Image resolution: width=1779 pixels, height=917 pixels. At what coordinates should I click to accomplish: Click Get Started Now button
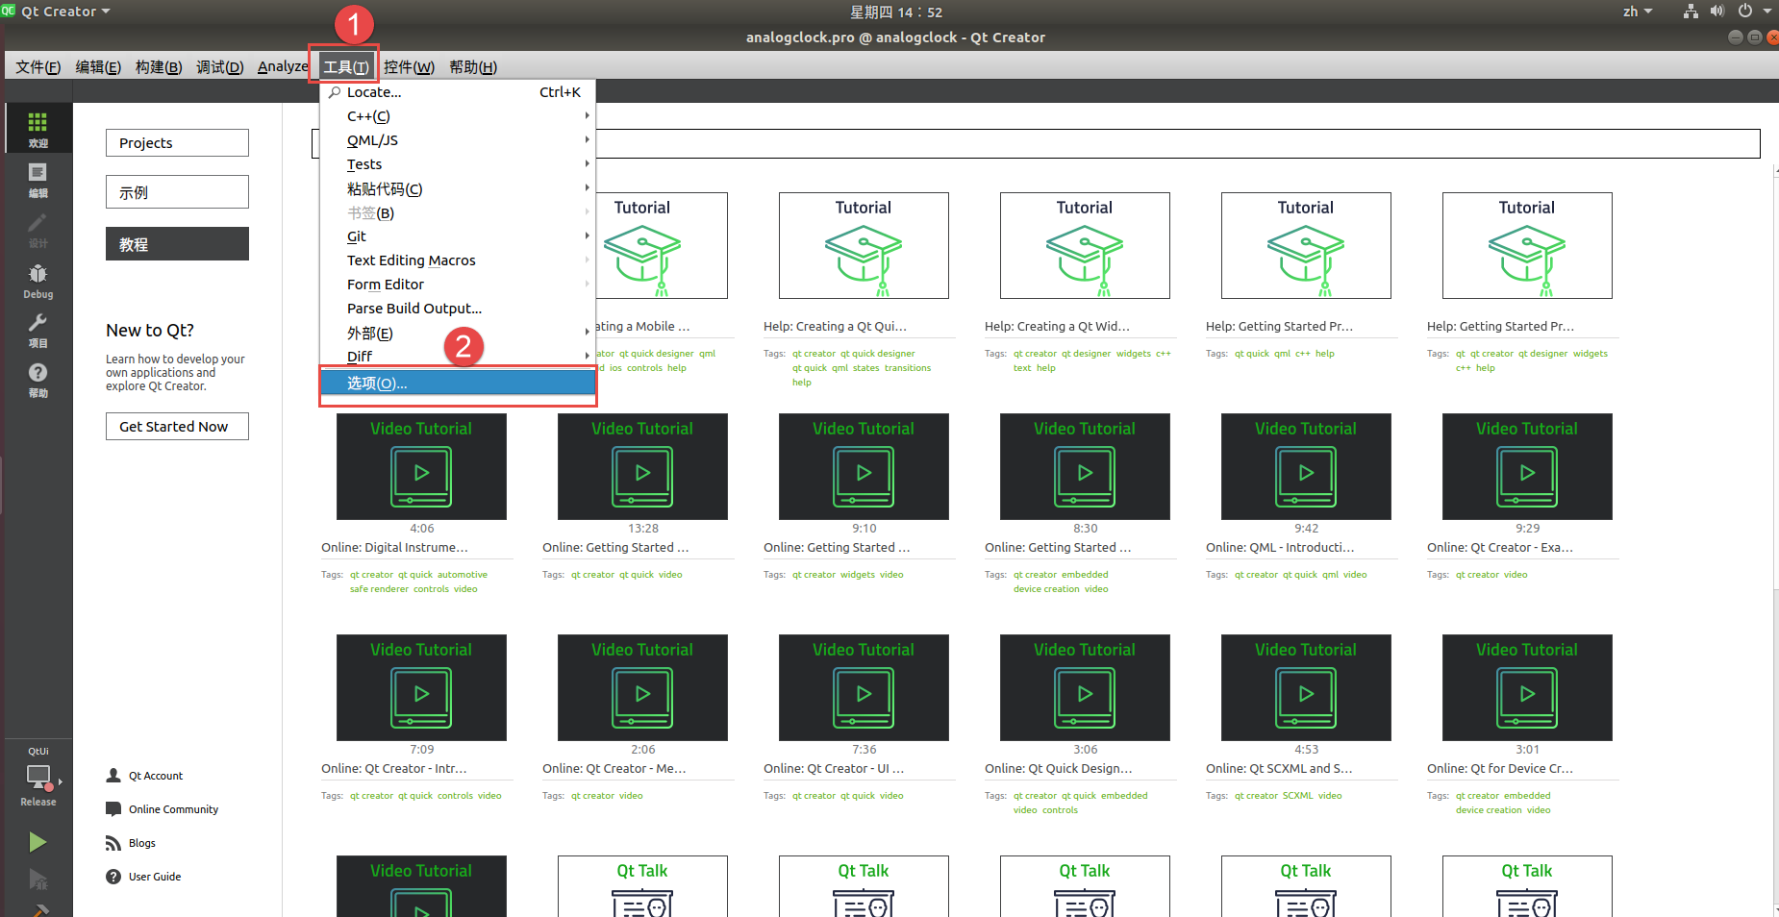pyautogui.click(x=177, y=426)
